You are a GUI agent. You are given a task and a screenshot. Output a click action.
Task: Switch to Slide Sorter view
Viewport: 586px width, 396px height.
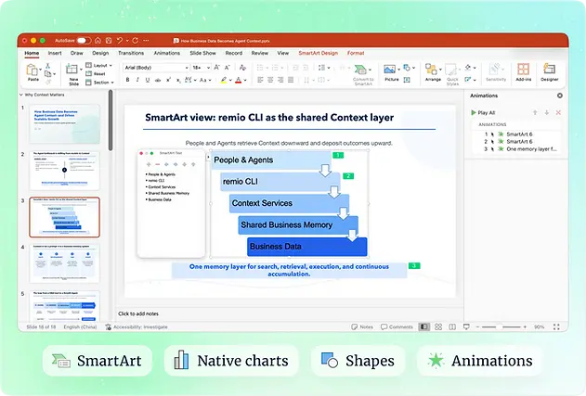point(438,327)
